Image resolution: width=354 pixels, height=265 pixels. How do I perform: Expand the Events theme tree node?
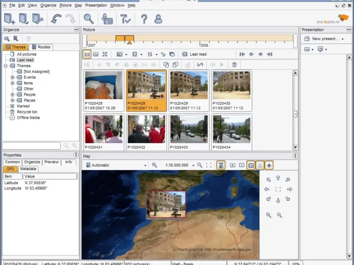tap(13, 77)
